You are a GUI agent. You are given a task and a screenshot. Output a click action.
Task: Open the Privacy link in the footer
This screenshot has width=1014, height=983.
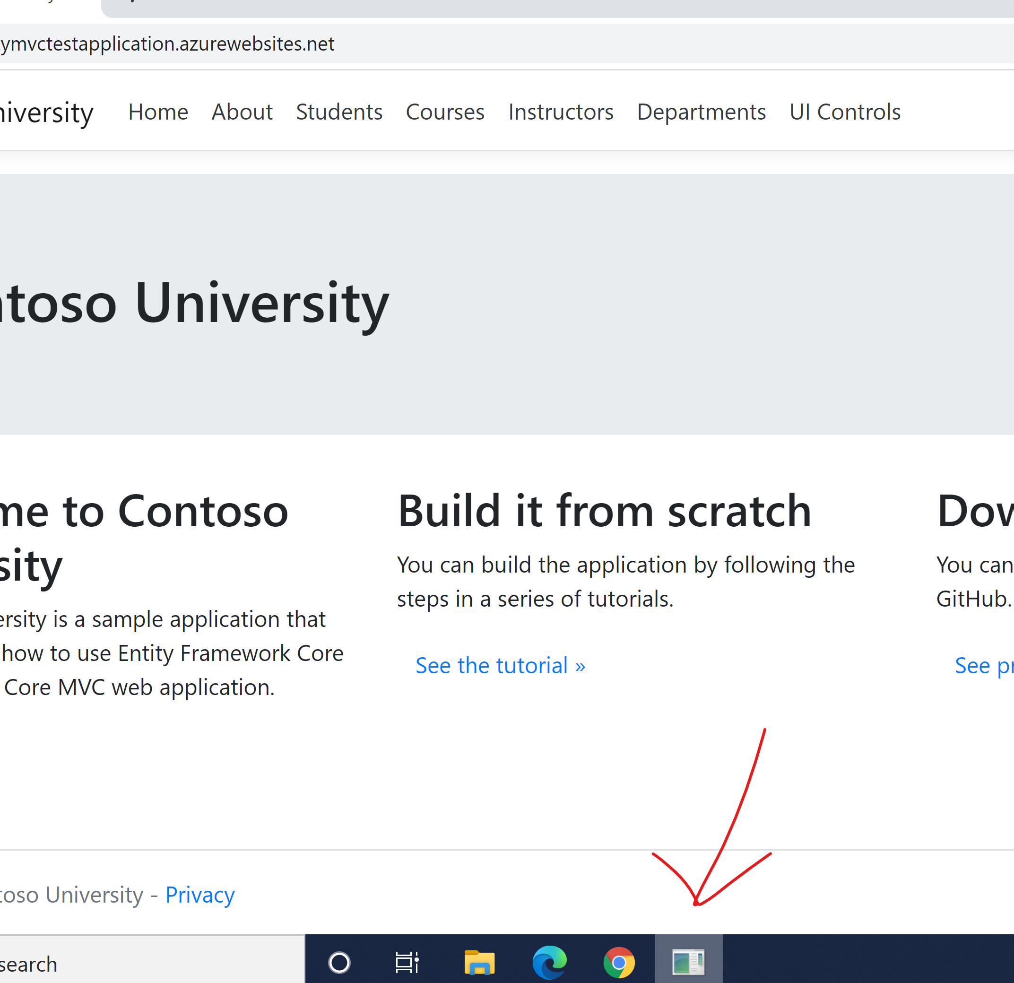click(199, 895)
